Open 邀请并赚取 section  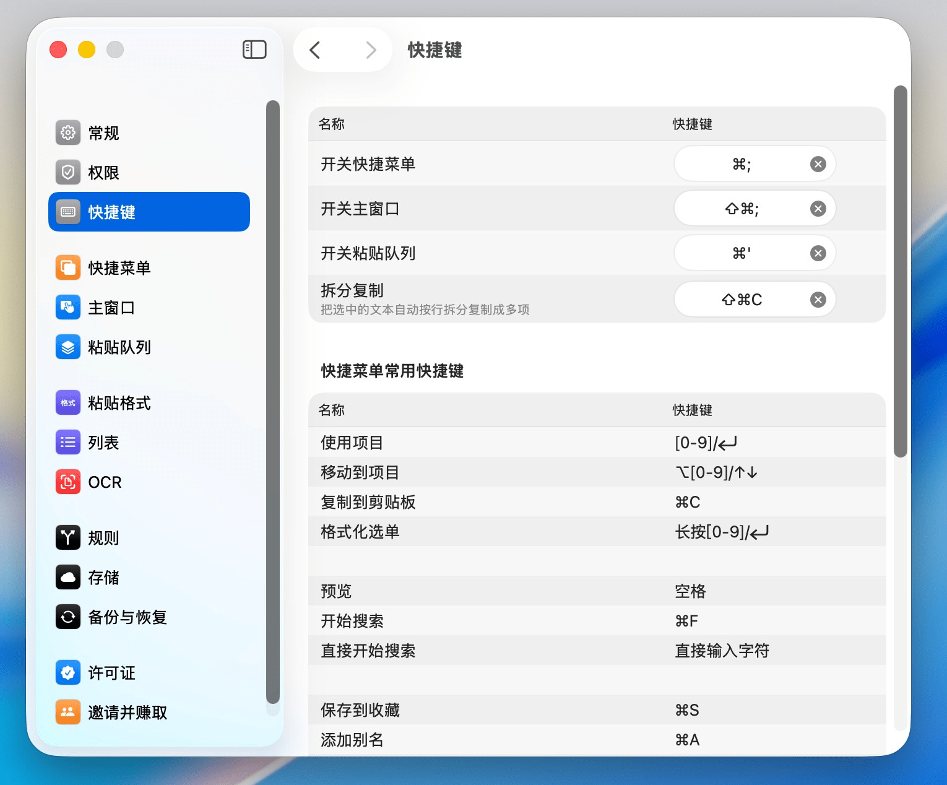(127, 712)
